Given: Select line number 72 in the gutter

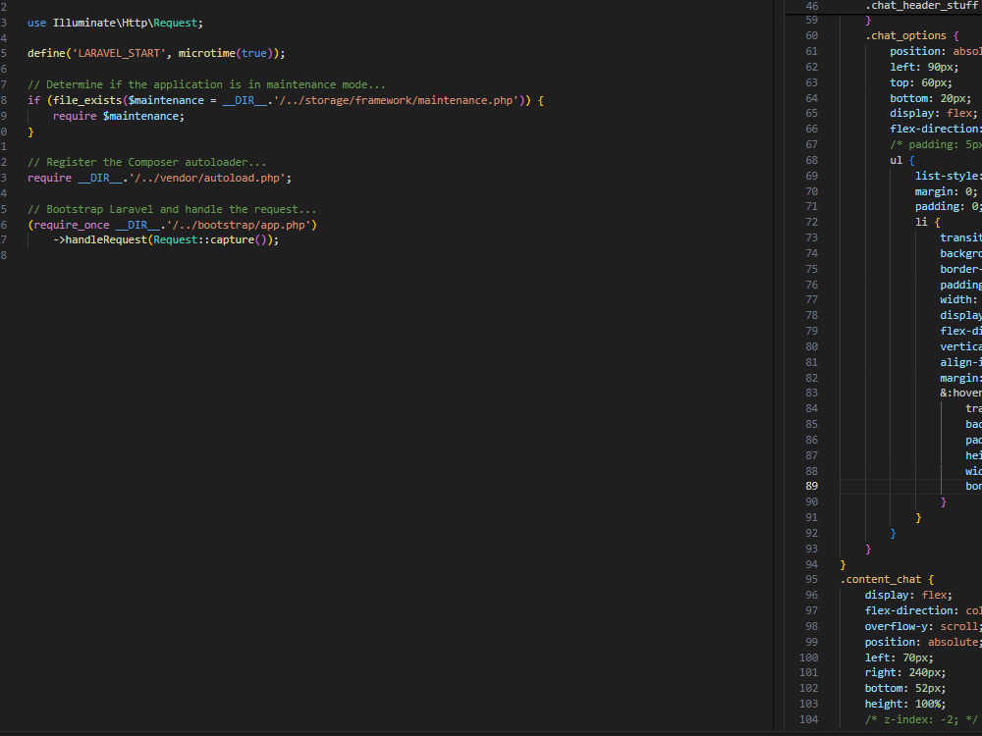Looking at the screenshot, I should pyautogui.click(x=812, y=222).
